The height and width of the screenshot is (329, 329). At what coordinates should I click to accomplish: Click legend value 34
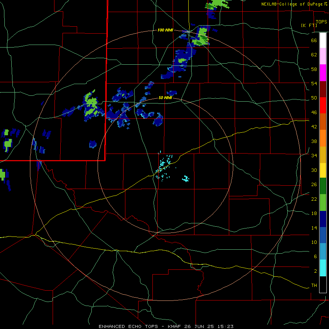click(x=314, y=156)
